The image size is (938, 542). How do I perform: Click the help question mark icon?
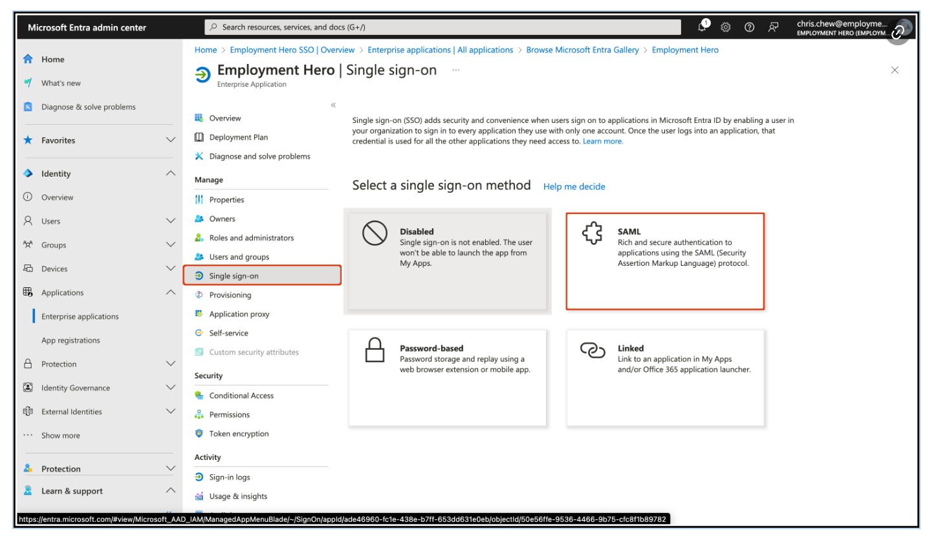(749, 27)
